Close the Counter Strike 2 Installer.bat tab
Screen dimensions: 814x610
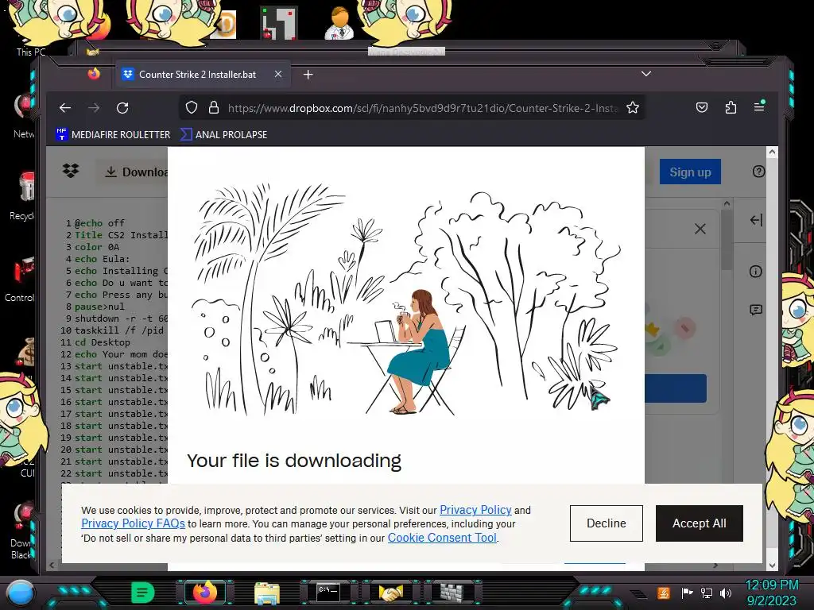pyautogui.click(x=278, y=74)
